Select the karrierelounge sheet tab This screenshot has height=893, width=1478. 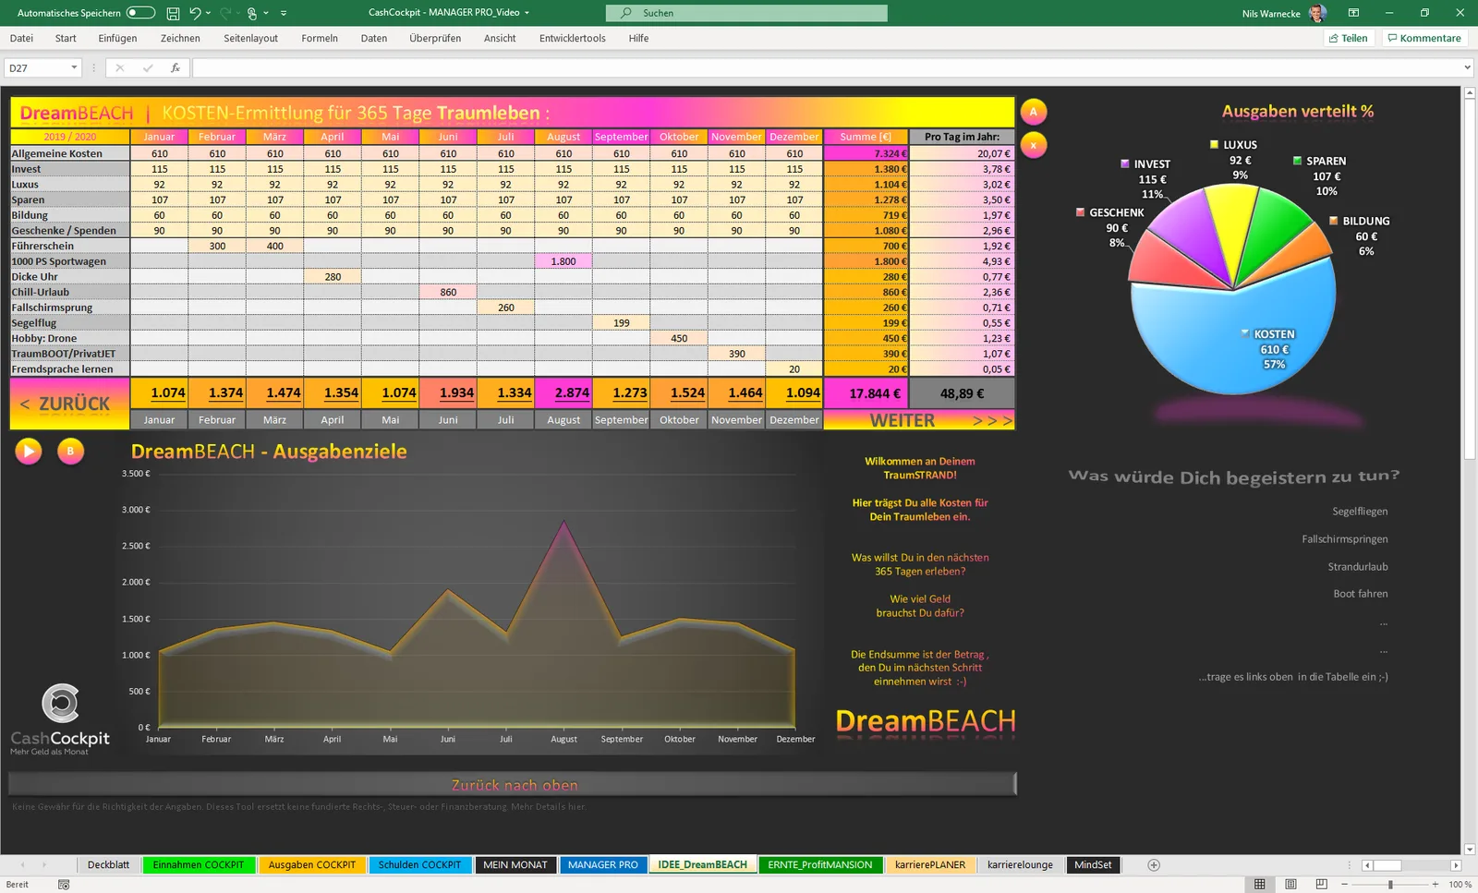1020,865
